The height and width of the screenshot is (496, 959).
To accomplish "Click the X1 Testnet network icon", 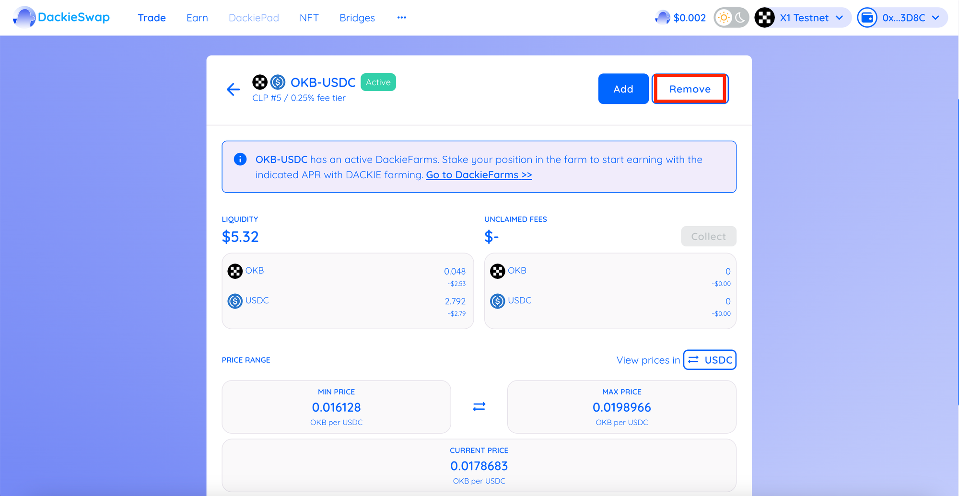I will pos(765,18).
